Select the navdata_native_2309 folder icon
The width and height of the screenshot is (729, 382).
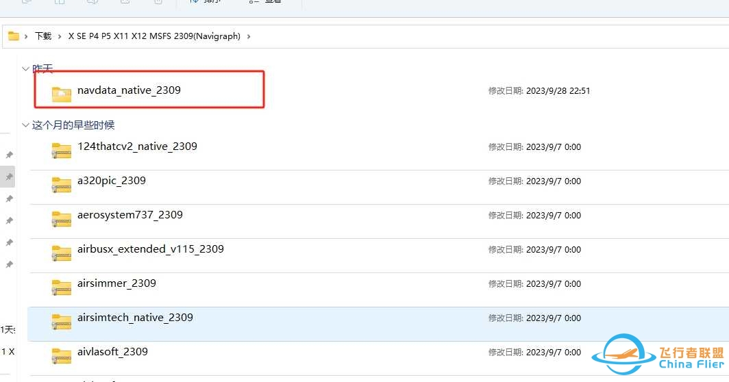62,94
